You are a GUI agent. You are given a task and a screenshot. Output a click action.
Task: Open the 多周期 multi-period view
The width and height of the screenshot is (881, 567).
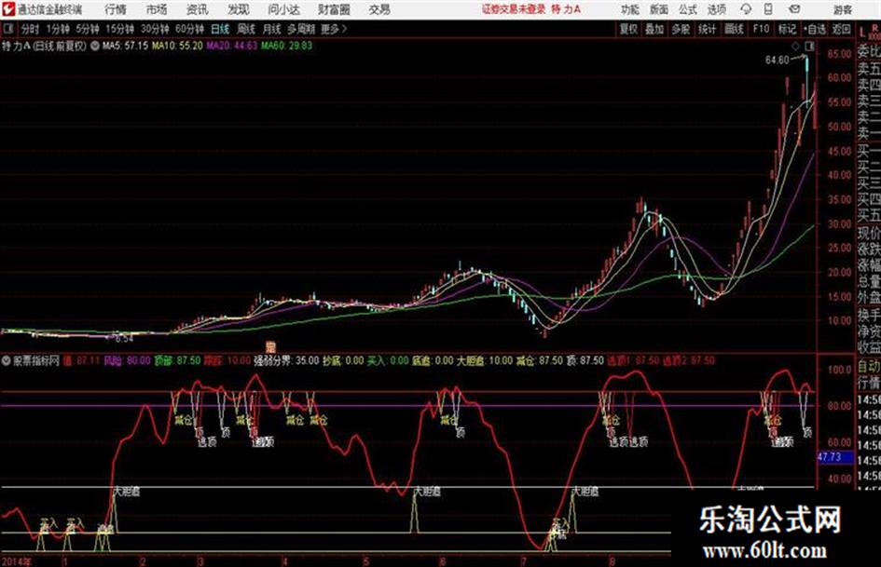point(300,29)
